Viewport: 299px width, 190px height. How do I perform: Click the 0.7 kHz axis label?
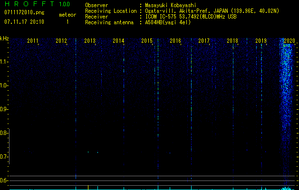(4, 157)
